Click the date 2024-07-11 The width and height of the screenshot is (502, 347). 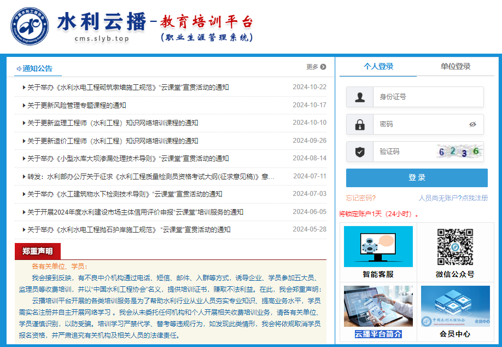(x=310, y=176)
